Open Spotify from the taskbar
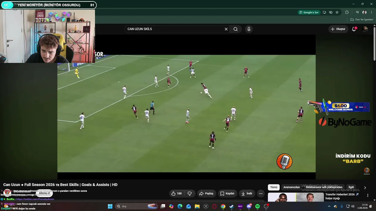 coord(258,206)
